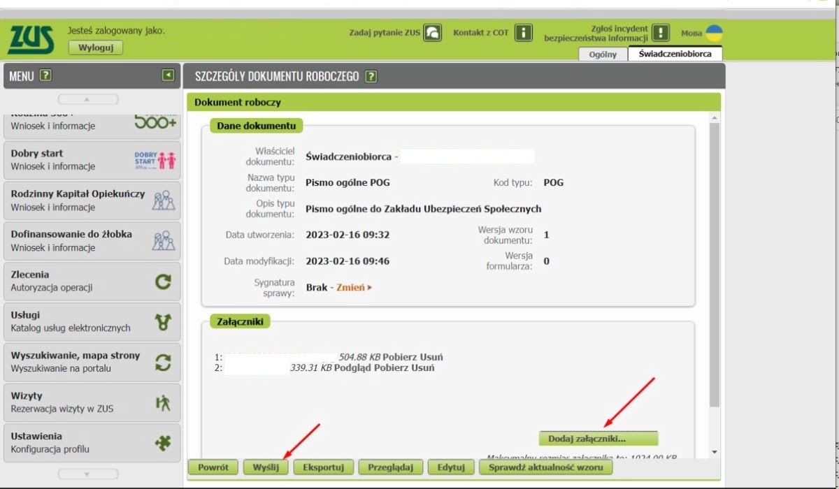Open Wyszukiwanie, mapa strony menu item
The width and height of the screenshot is (839, 489).
[x=92, y=363]
